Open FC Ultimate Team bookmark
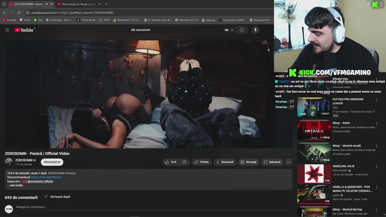 click(x=158, y=20)
